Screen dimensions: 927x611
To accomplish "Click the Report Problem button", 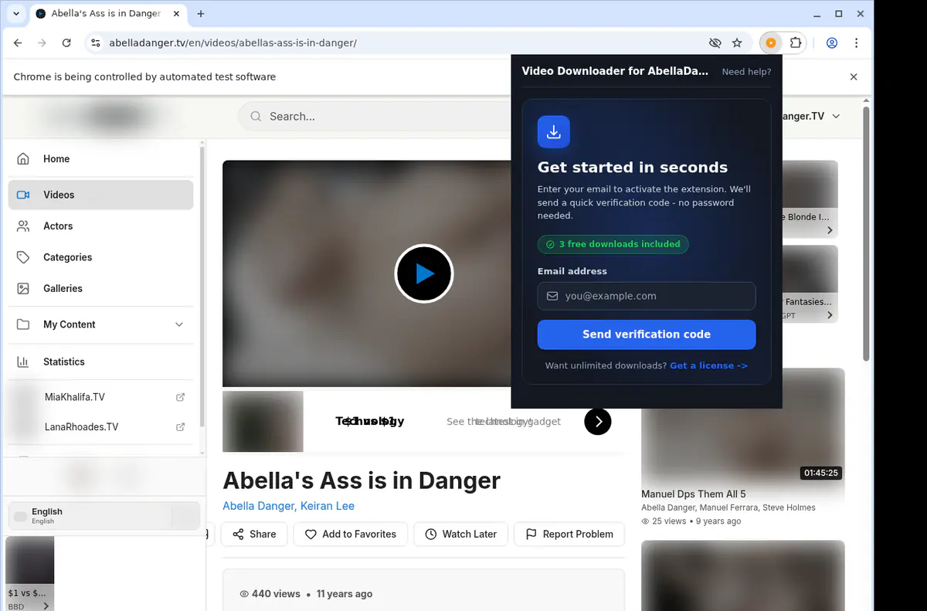I will click(x=569, y=534).
